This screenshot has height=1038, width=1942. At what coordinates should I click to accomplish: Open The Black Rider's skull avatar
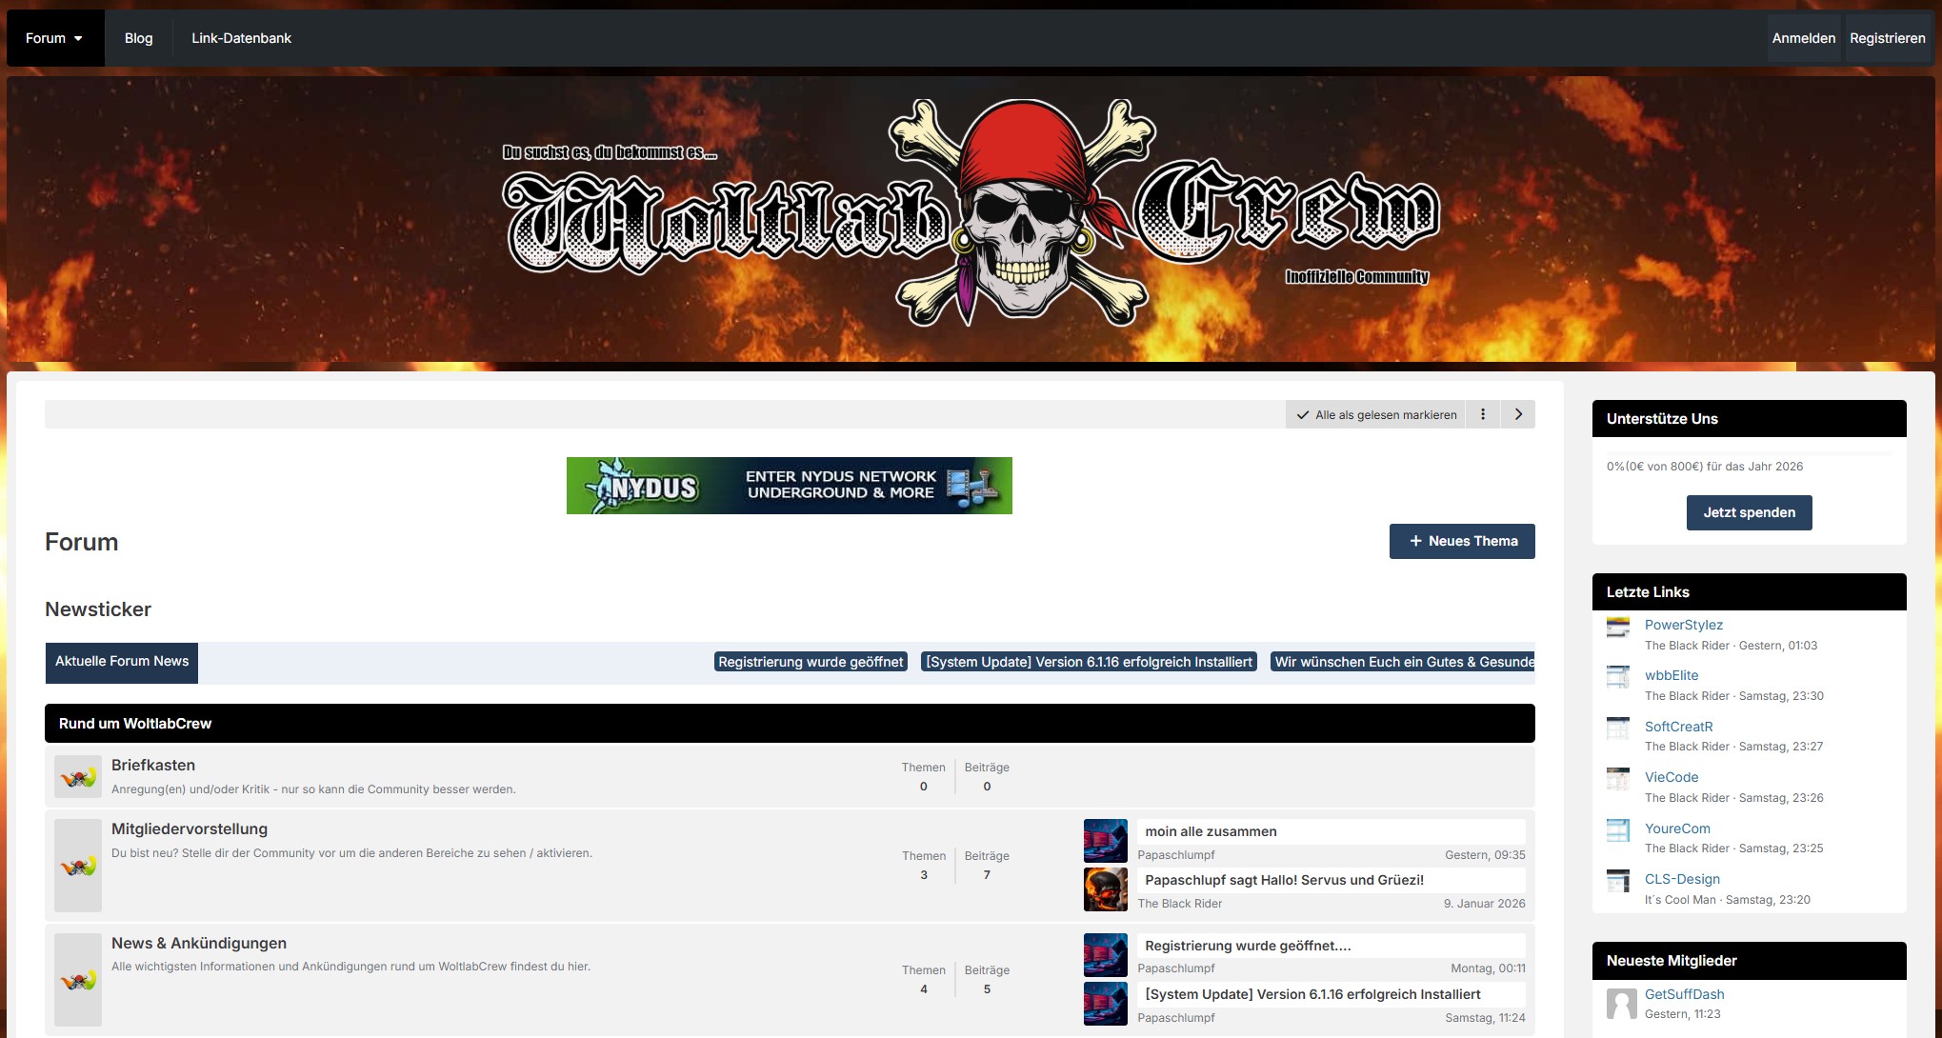click(1105, 889)
